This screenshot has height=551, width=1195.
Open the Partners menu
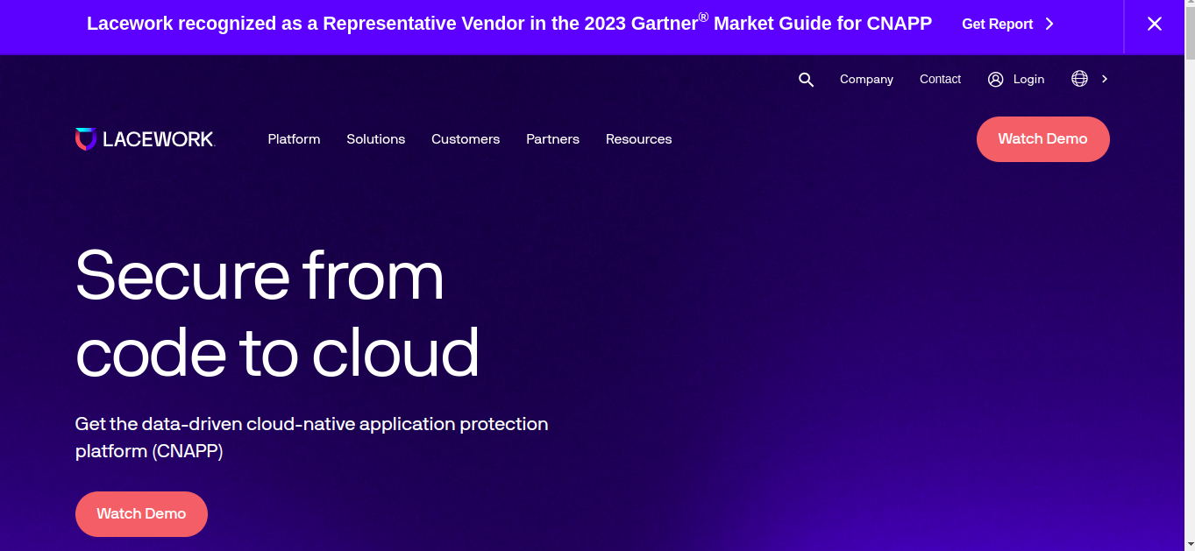(552, 139)
